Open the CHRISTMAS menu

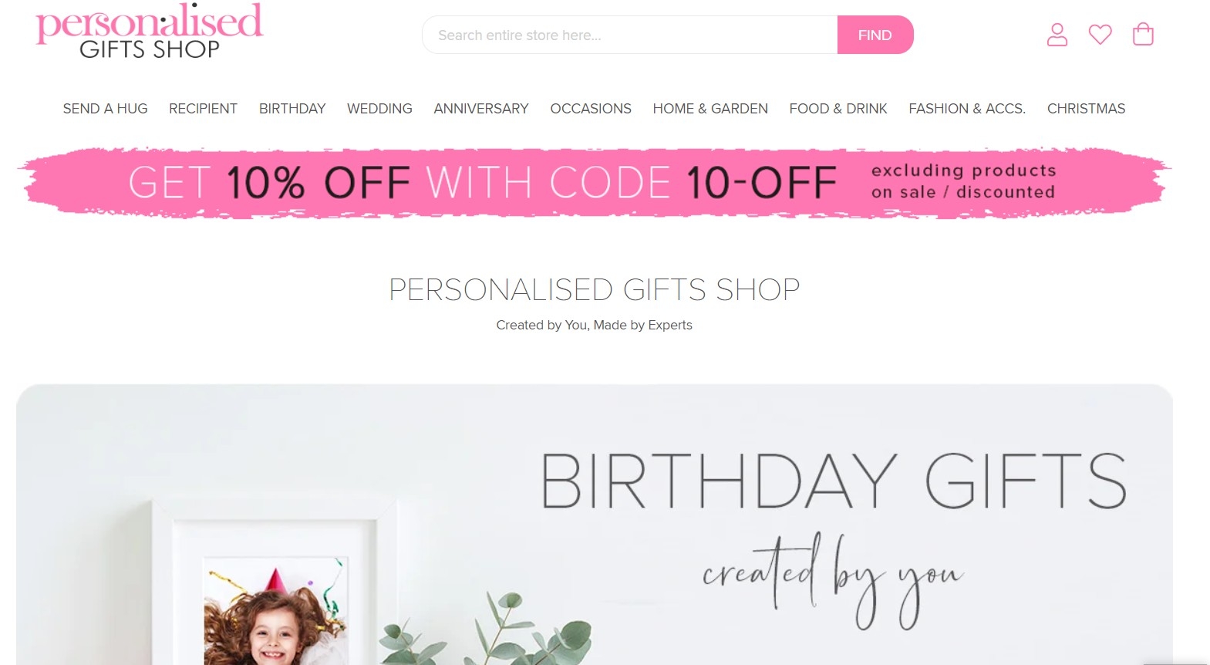tap(1086, 109)
